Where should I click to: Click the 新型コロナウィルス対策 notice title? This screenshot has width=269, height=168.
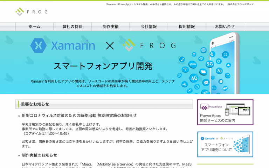pyautogui.click(x=79, y=115)
